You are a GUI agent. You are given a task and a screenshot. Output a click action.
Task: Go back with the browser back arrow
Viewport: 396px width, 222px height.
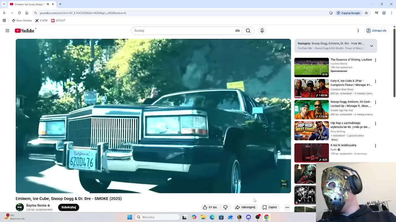(4, 13)
